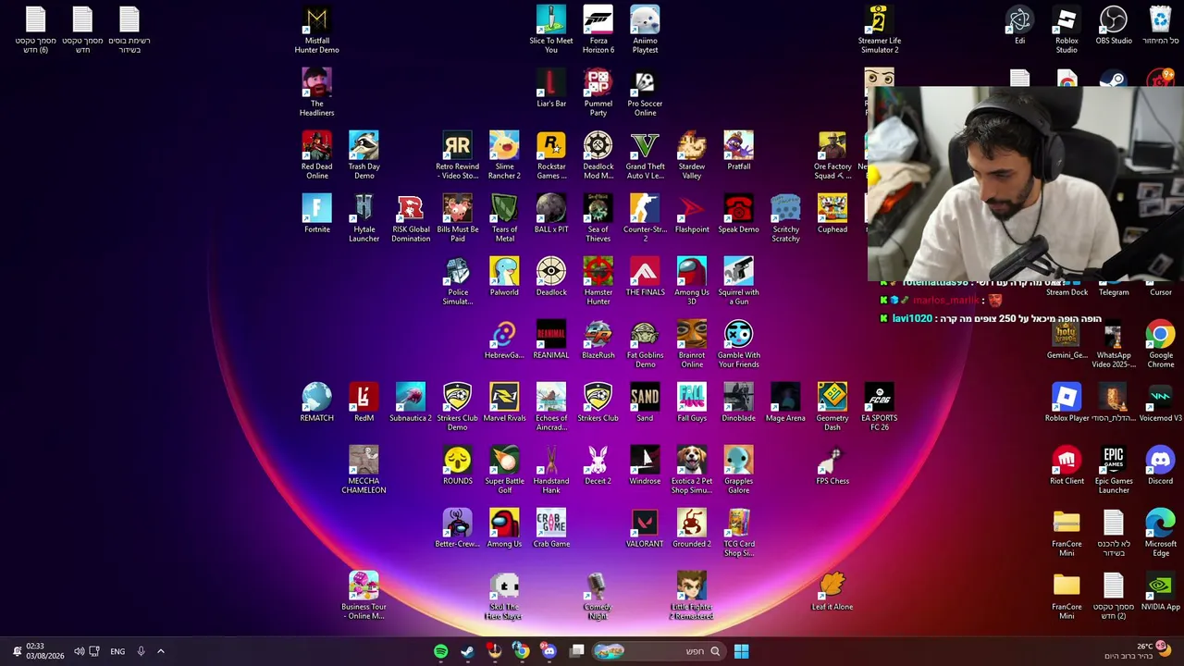Click the REMATCH desktop icon
1184x666 pixels.
[x=316, y=402]
